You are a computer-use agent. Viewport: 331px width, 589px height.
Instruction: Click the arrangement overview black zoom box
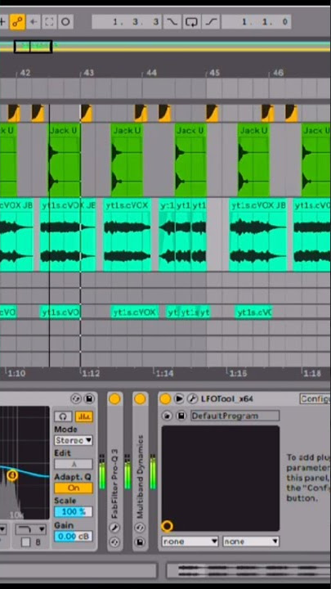[33, 47]
